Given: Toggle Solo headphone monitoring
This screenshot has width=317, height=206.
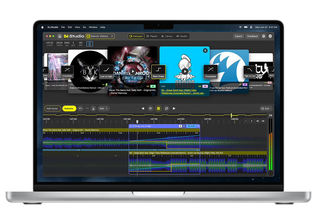Looking at the screenshot, I should coord(265,108).
